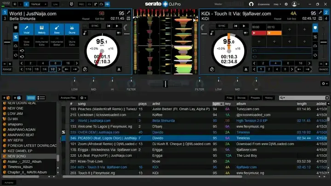
Task: Open the Browse panel tab
Action: (241, 98)
